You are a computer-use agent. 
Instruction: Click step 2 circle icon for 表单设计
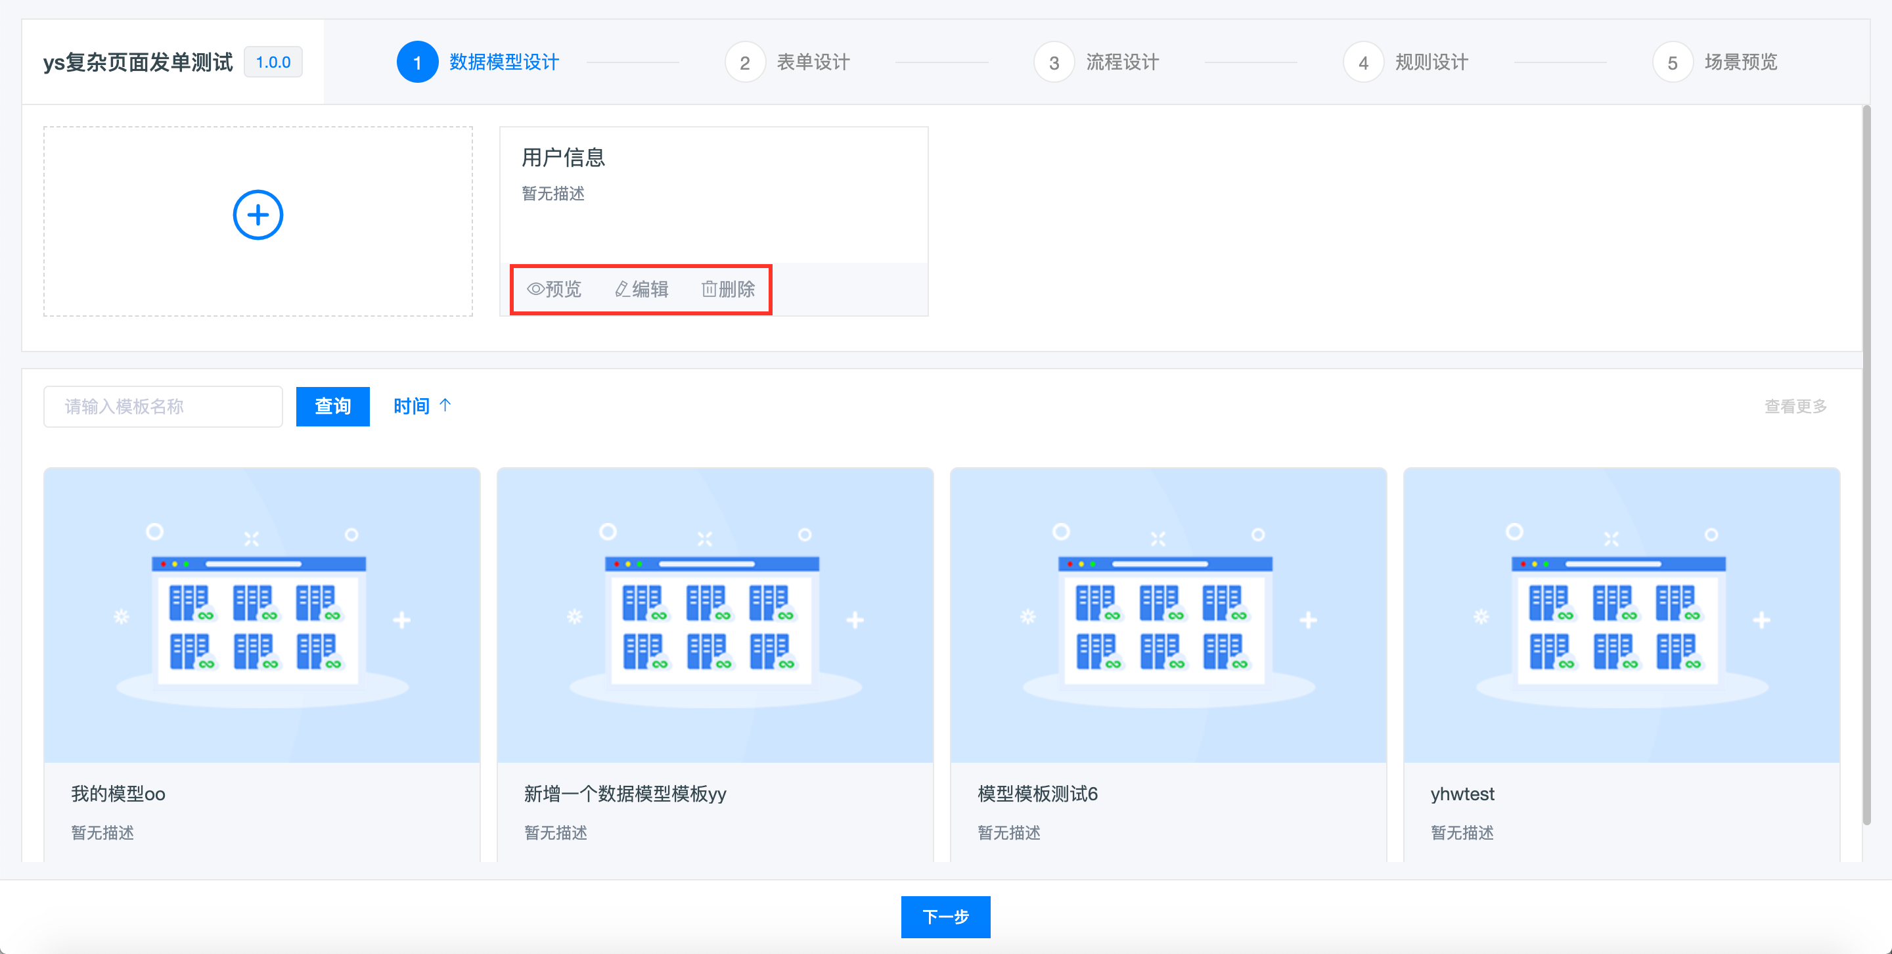point(745,62)
